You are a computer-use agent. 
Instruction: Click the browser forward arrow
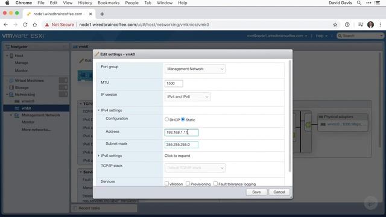[x=15, y=25]
